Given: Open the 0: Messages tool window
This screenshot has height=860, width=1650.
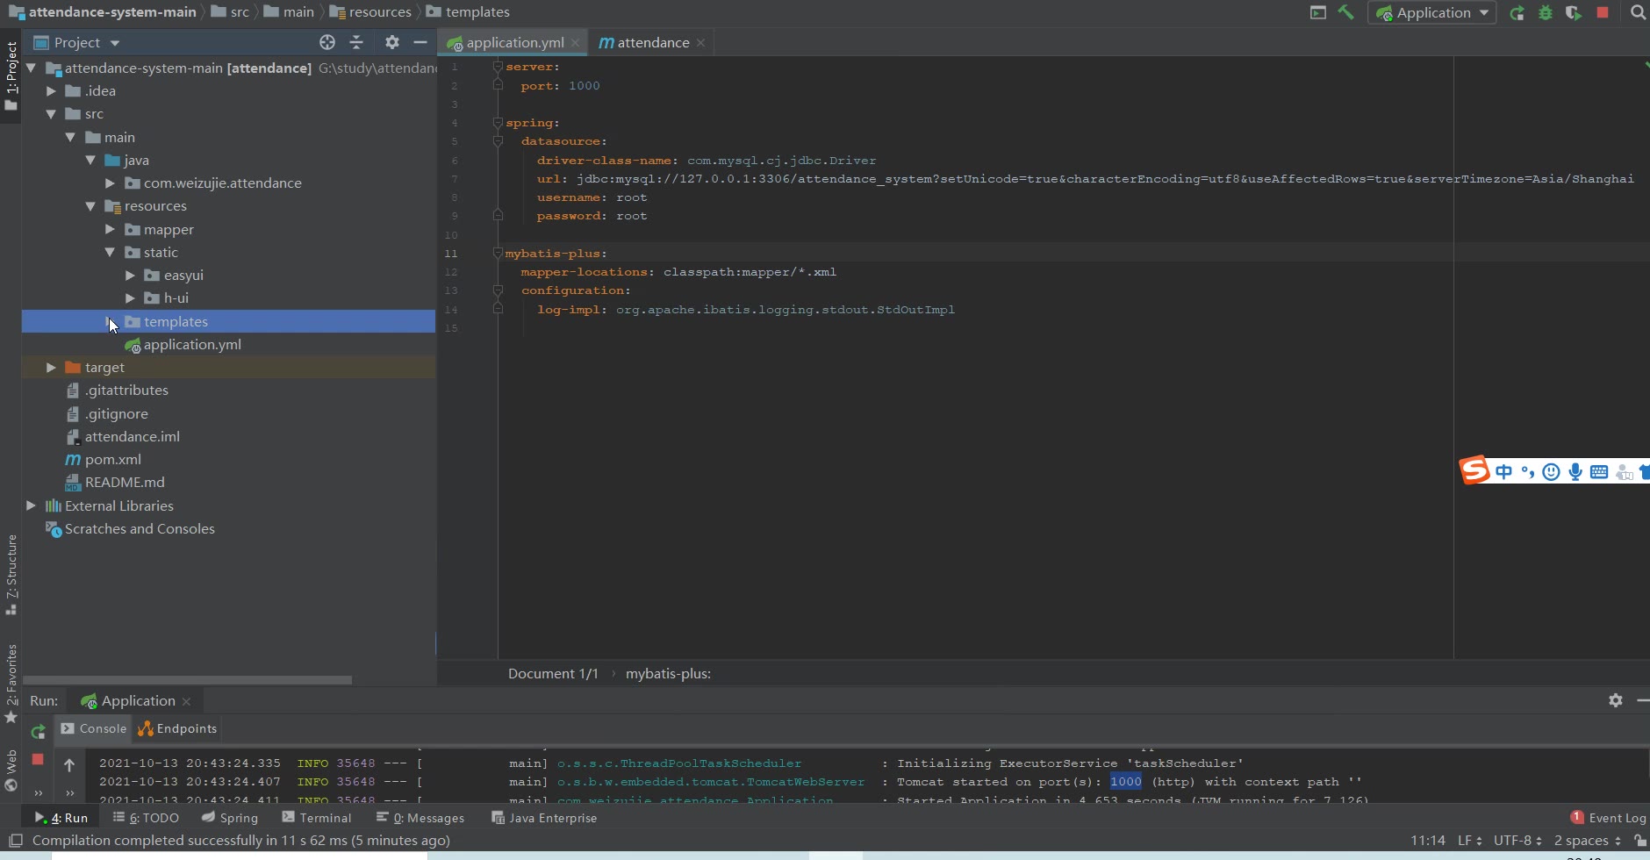Looking at the screenshot, I should [420, 818].
